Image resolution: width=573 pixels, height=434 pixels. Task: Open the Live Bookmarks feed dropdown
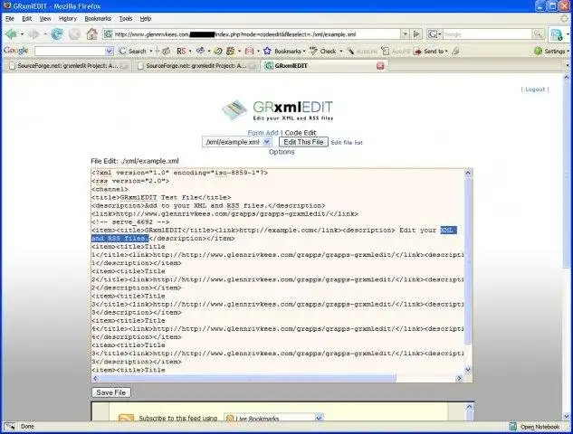(x=273, y=419)
